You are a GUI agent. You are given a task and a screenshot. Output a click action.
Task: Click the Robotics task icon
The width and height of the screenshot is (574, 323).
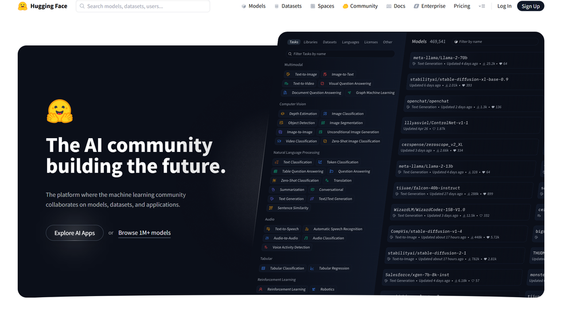314,289
